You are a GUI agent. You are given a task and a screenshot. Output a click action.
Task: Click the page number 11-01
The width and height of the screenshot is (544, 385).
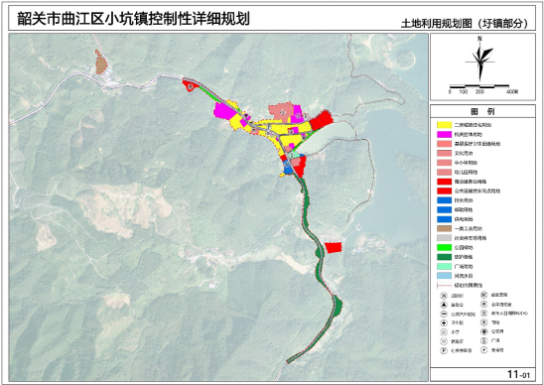click(518, 374)
